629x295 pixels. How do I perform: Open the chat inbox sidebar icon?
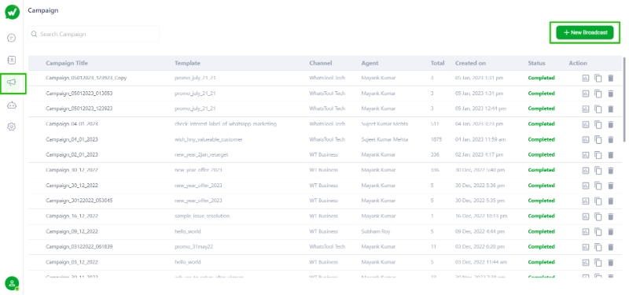pos(12,38)
